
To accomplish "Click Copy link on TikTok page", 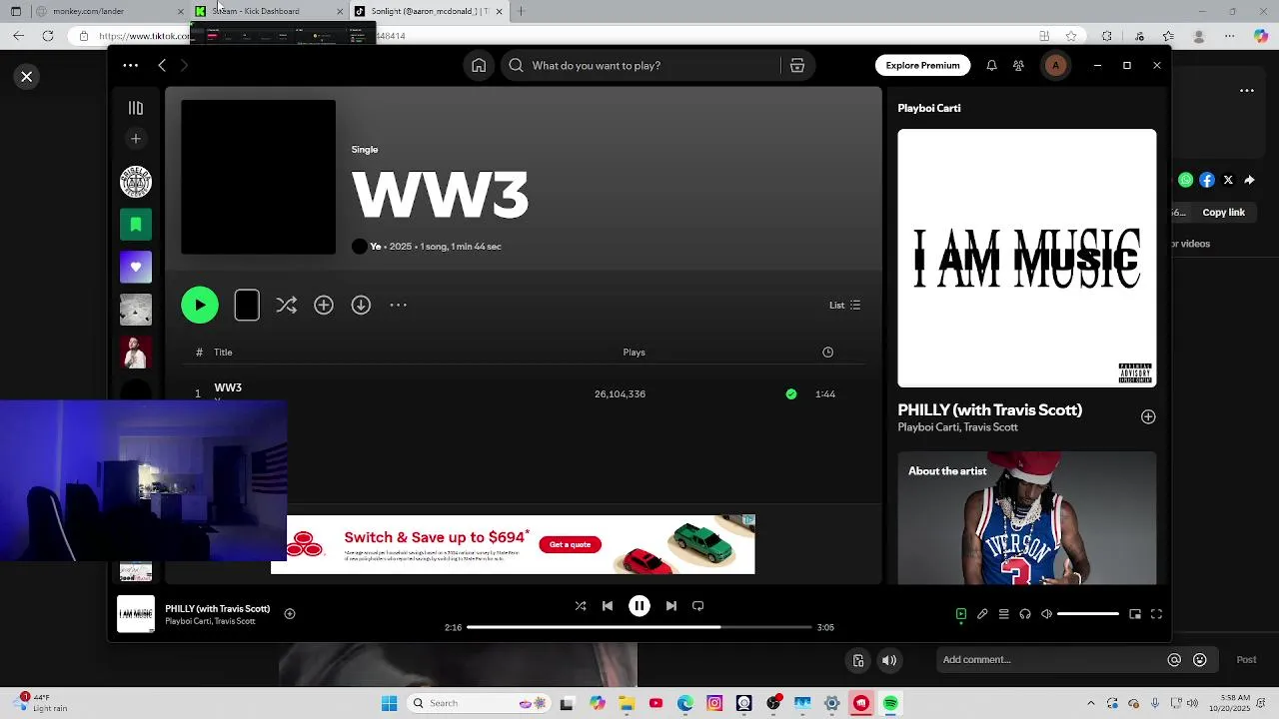I will point(1224,213).
